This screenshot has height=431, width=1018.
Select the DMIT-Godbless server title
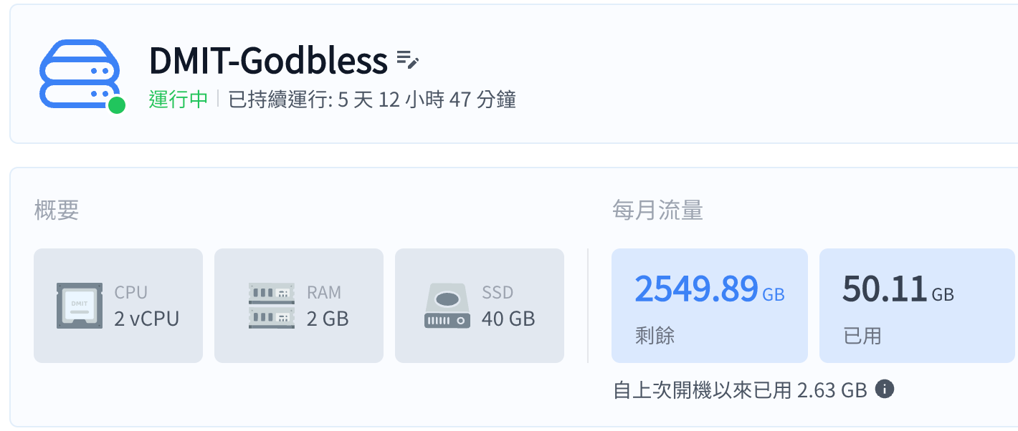(268, 61)
